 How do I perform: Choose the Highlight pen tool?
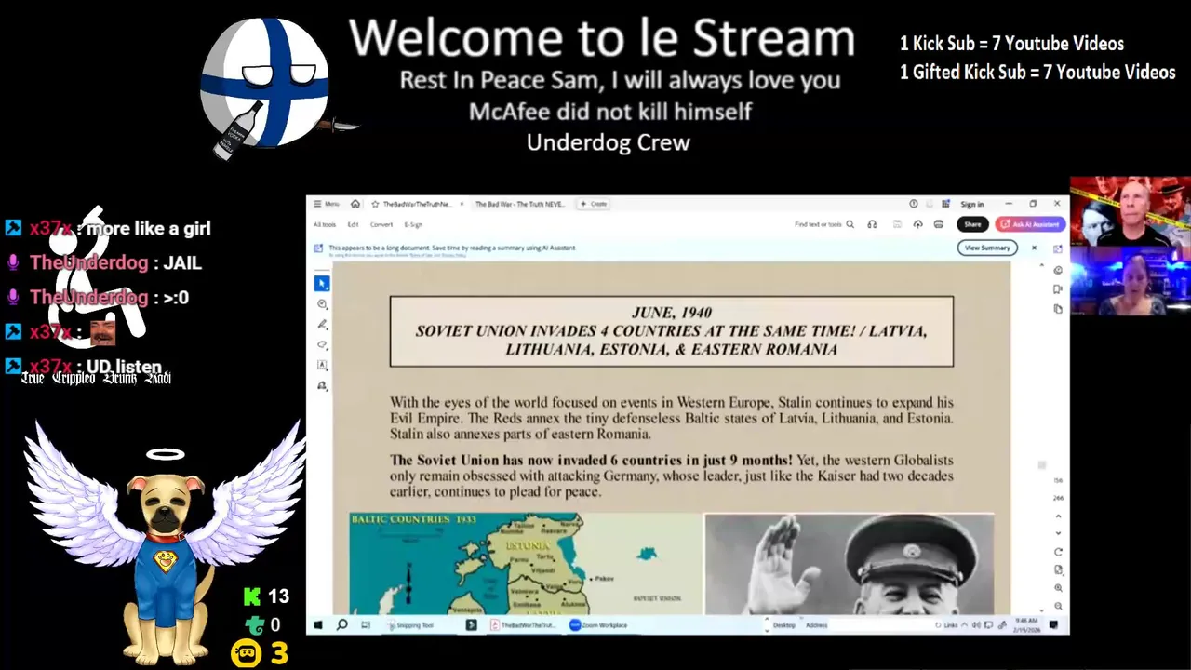click(x=322, y=325)
